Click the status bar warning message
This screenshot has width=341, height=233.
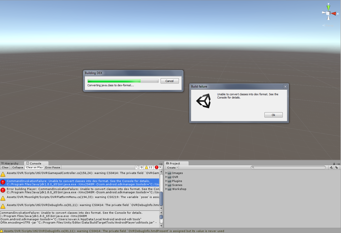[114, 231]
